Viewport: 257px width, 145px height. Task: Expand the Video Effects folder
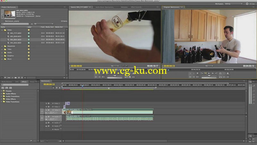point(2,99)
